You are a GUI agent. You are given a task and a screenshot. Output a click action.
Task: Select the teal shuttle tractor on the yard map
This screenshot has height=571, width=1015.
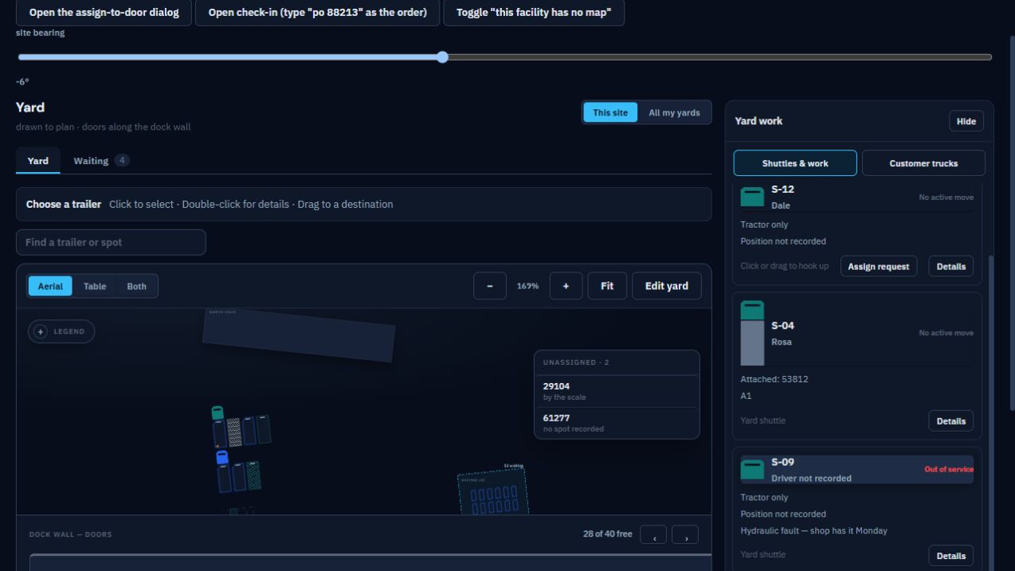click(217, 413)
